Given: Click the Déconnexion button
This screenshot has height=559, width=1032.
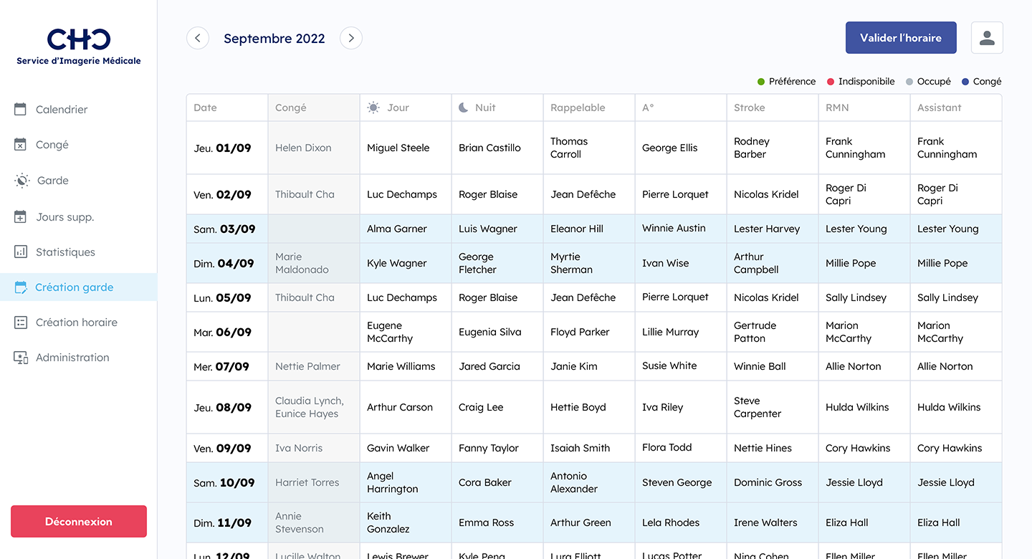Looking at the screenshot, I should coord(79,522).
